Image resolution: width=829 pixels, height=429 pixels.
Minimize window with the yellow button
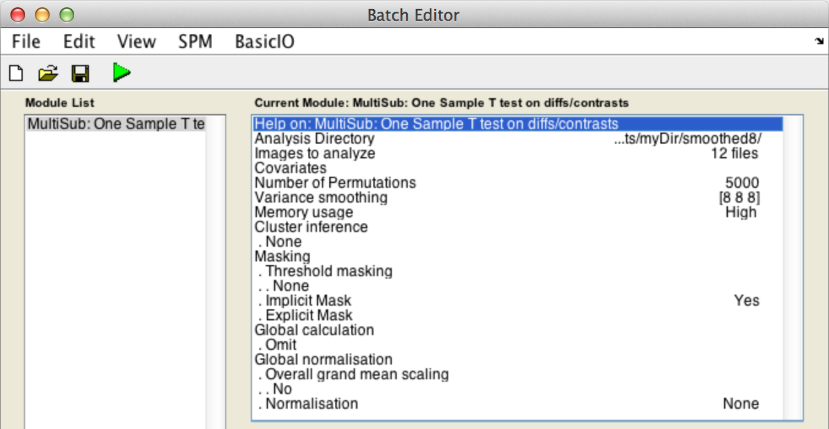pyautogui.click(x=42, y=14)
